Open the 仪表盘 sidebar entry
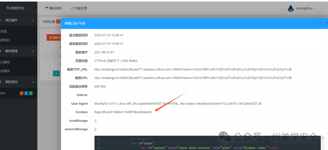Image resolution: width=328 pixels, height=150 pixels. 19,31
